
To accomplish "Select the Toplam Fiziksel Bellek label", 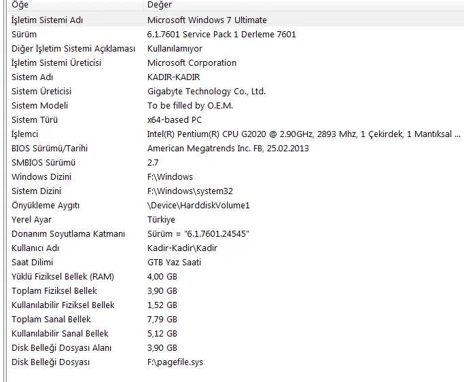I will point(54,290).
